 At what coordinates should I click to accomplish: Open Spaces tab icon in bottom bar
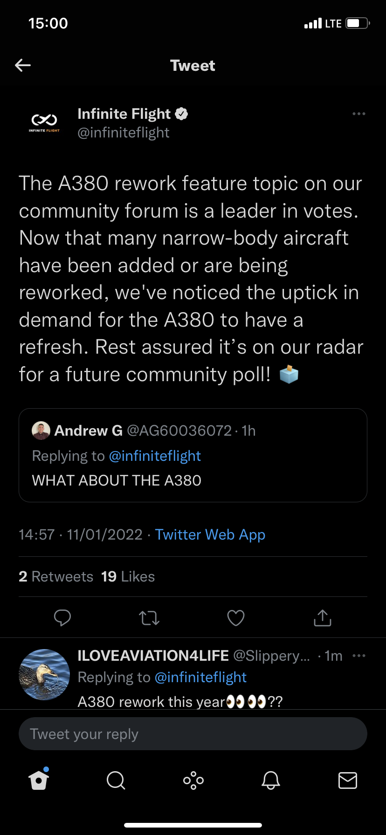pyautogui.click(x=193, y=780)
